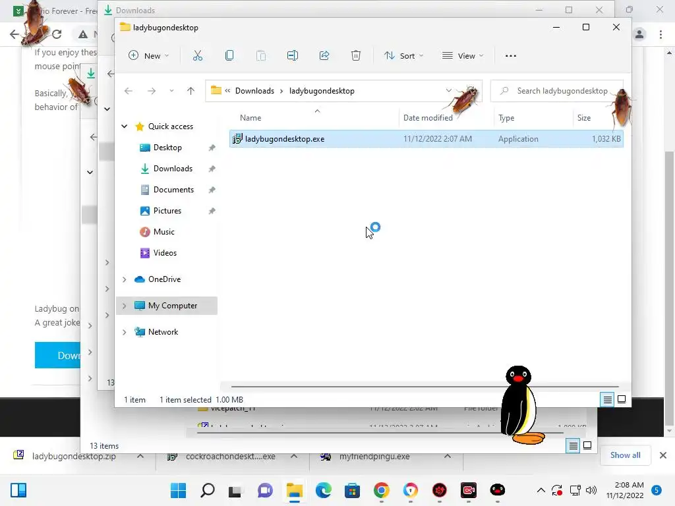
Task: Select Videos in navigation pane
Action: pyautogui.click(x=165, y=253)
